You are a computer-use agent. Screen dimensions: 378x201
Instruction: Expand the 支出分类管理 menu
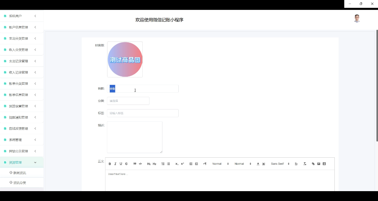22,38
